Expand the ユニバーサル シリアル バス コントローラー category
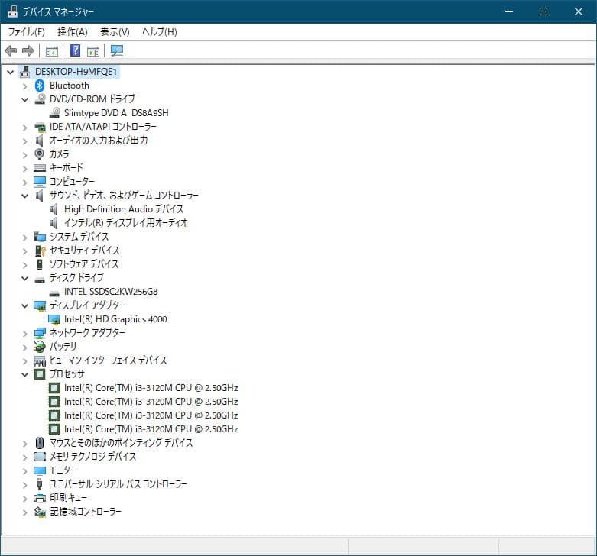The width and height of the screenshot is (597, 556). coord(24,485)
